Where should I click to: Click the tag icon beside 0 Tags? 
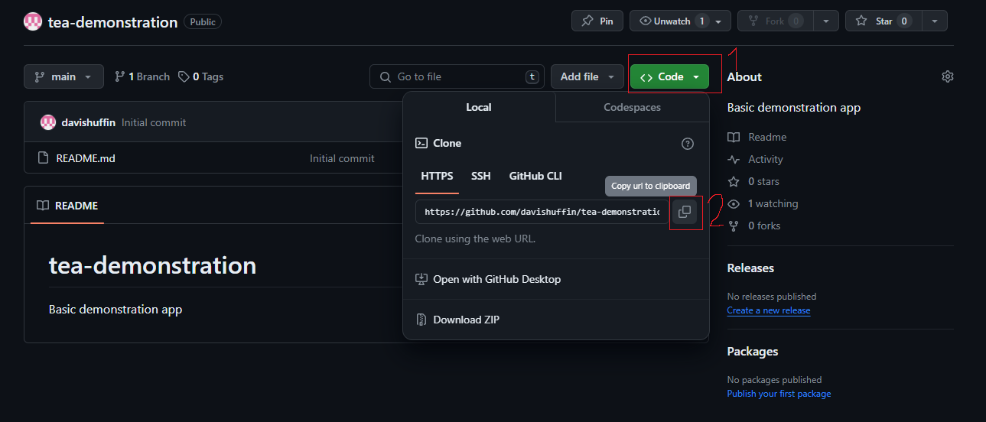pos(184,76)
